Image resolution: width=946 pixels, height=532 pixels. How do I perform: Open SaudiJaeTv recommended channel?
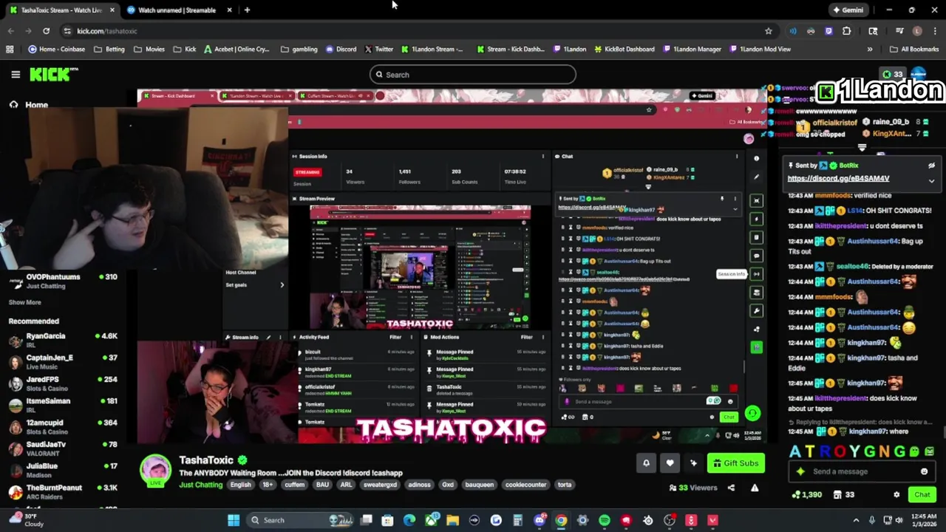coord(63,449)
